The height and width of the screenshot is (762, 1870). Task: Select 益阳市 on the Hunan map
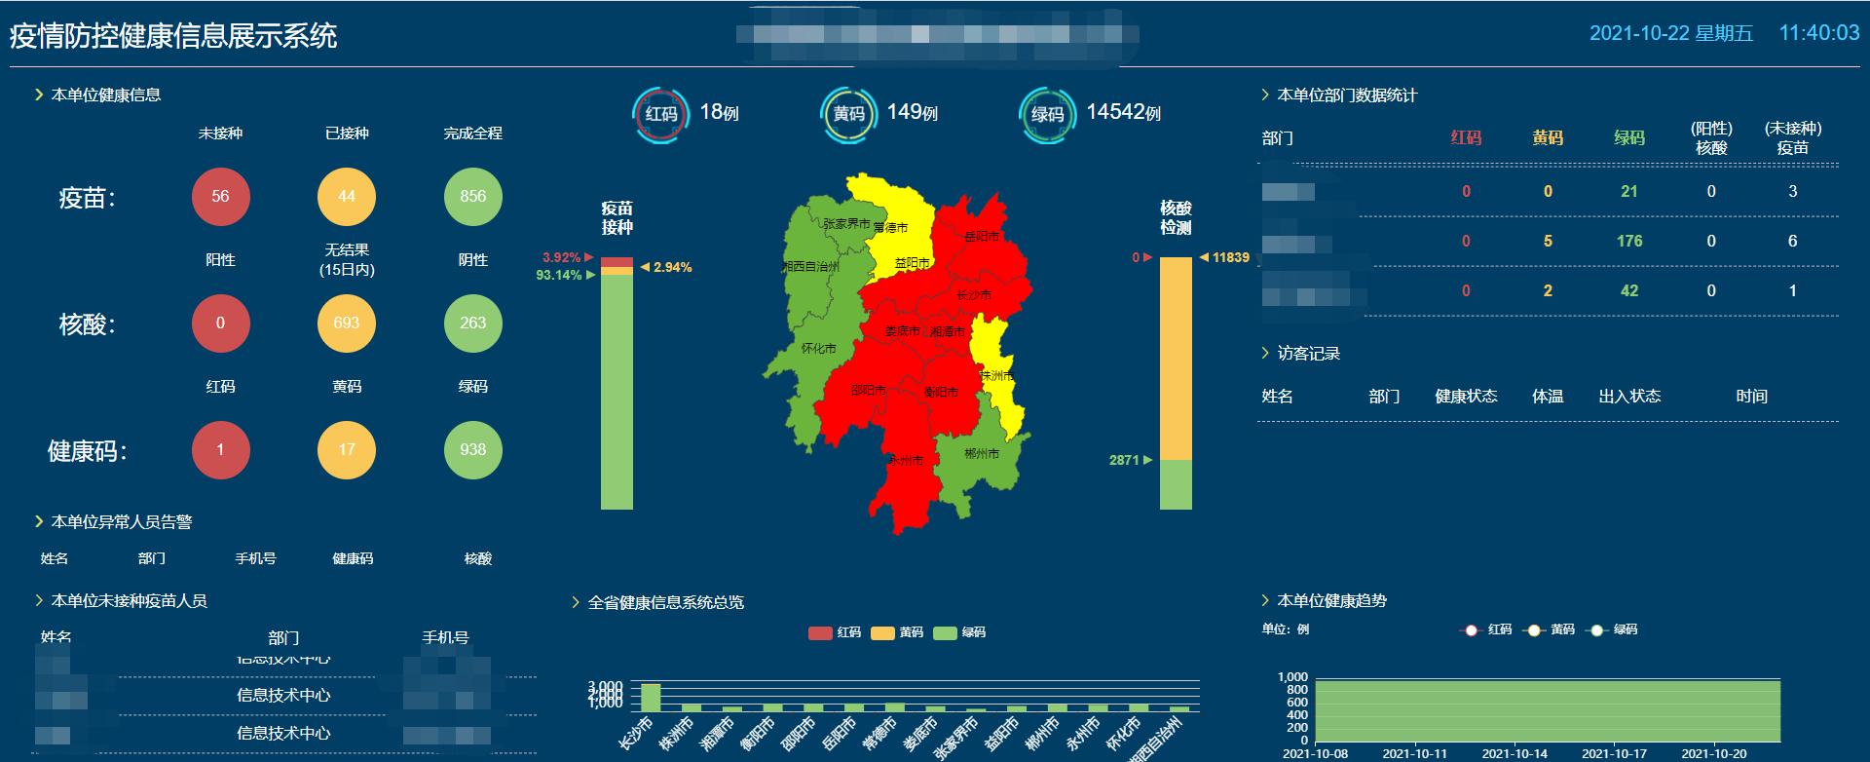[x=913, y=263]
